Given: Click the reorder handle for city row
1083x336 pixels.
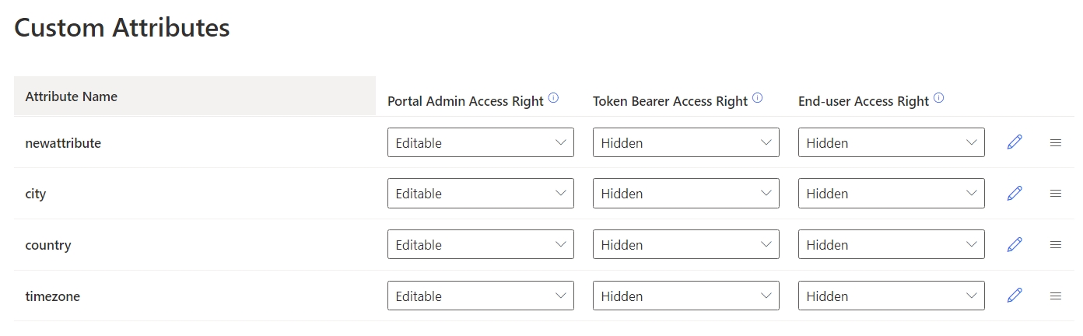Looking at the screenshot, I should click(x=1056, y=194).
